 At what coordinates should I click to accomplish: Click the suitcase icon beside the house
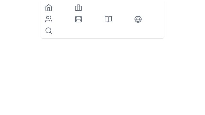tap(78, 8)
